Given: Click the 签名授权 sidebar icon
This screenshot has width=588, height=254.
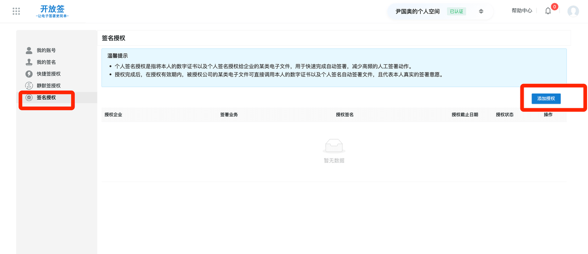Looking at the screenshot, I should 29,98.
